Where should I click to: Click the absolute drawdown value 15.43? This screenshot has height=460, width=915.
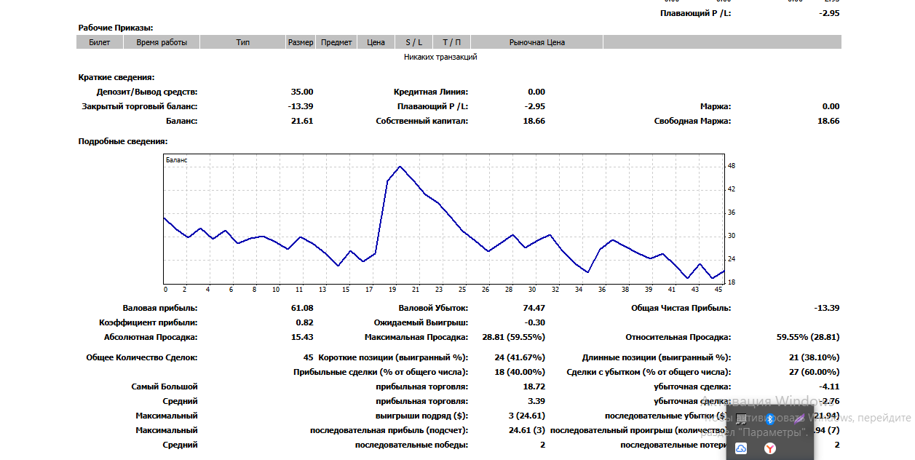[302, 337]
